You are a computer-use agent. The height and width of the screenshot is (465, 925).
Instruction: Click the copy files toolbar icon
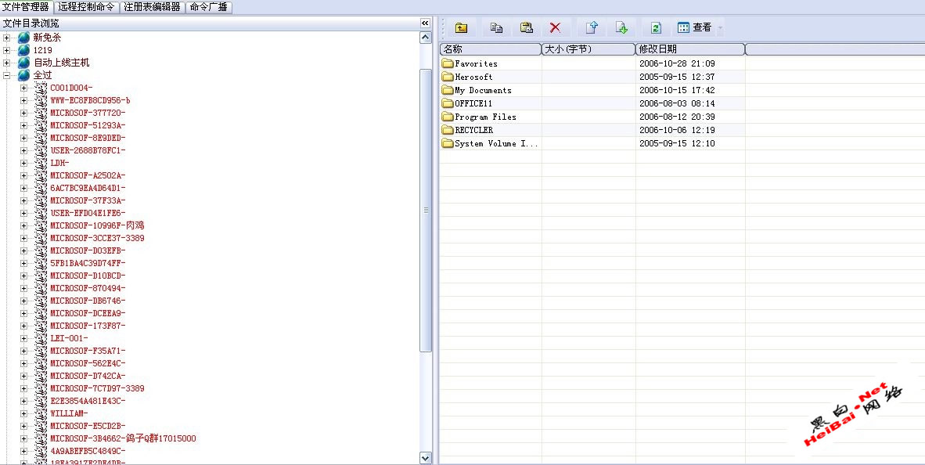point(496,28)
